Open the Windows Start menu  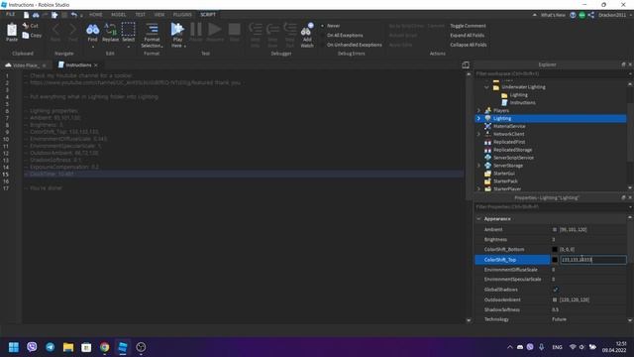point(14,347)
